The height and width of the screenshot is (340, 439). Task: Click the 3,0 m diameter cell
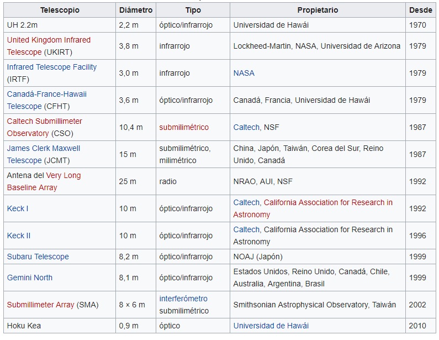pos(136,73)
